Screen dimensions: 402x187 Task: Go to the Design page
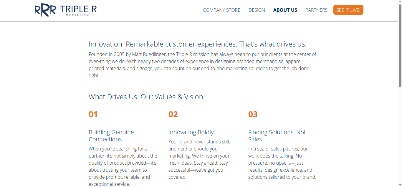257,10
